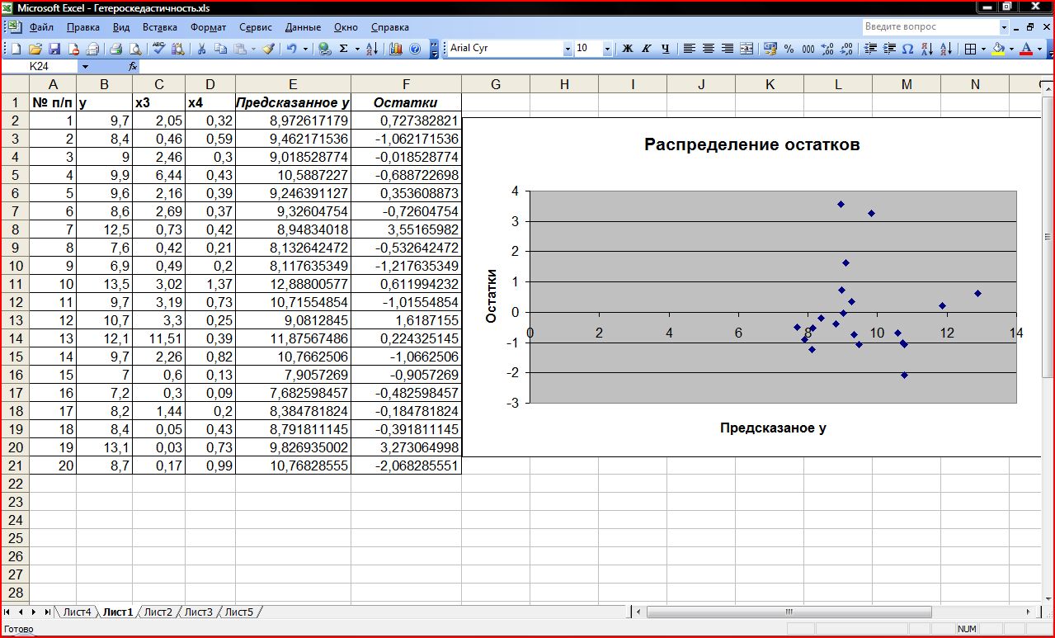Click the Open file folder icon
The image size is (1055, 638).
point(35,49)
